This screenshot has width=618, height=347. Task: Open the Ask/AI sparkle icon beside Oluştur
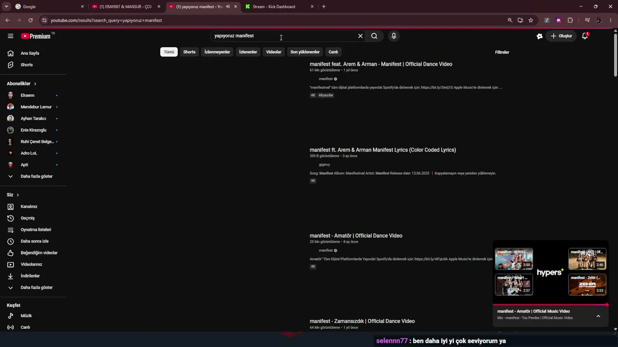[539, 36]
